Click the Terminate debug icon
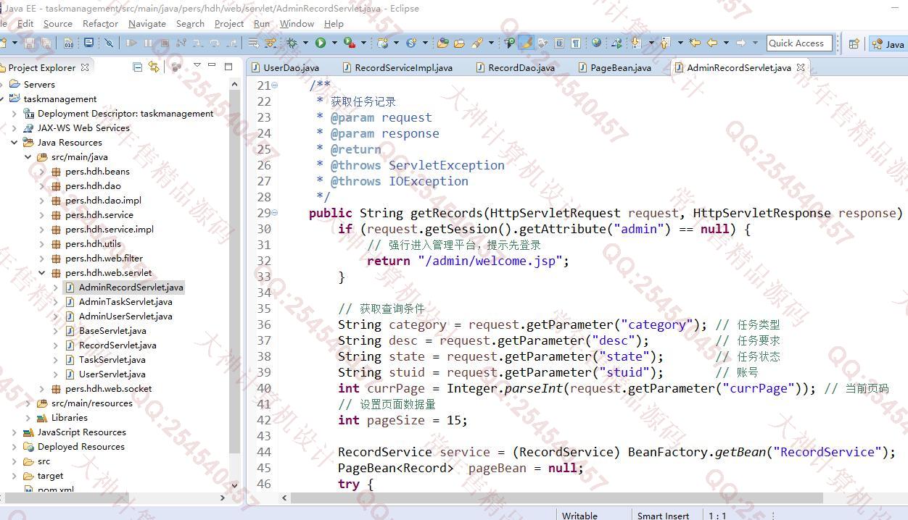This screenshot has height=520, width=908. pos(165,43)
